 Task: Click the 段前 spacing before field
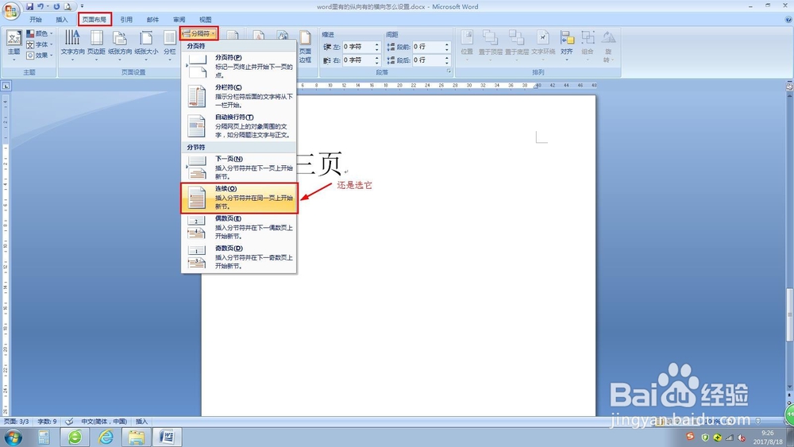(428, 47)
